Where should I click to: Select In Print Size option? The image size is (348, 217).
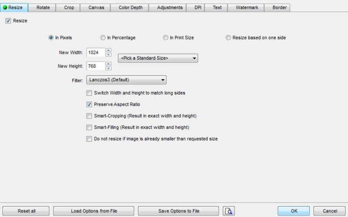[166, 38]
